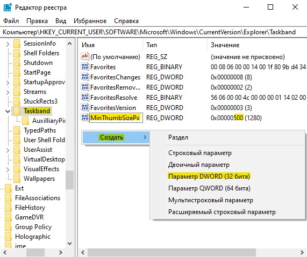Click the VirtualDesktop folder icon
Viewport: 307px width, 257px height.
[17, 159]
